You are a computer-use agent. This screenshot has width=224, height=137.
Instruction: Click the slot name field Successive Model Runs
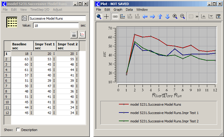pos(57,19)
